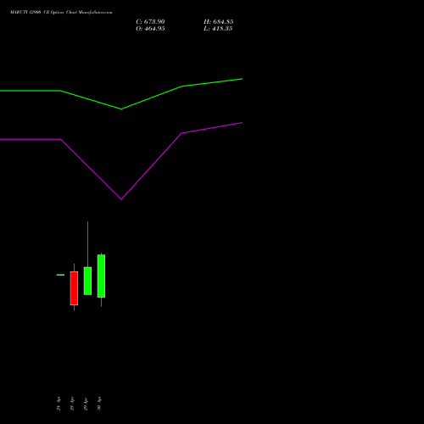The image size is (424, 424).
Task: Click the lowest point of the green line
Action: click(x=121, y=109)
